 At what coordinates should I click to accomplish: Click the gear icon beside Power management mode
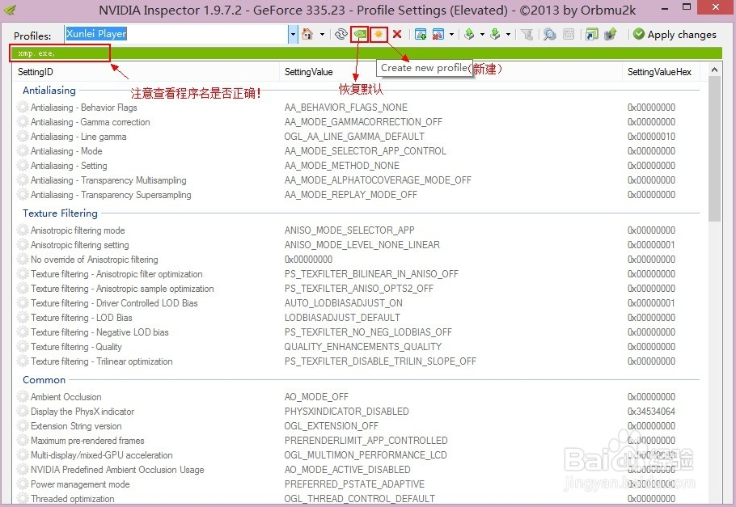pos(23,484)
